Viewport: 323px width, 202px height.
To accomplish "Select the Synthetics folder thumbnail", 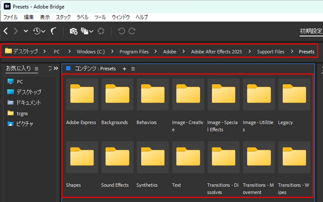I will pyautogui.click(x=153, y=157).
